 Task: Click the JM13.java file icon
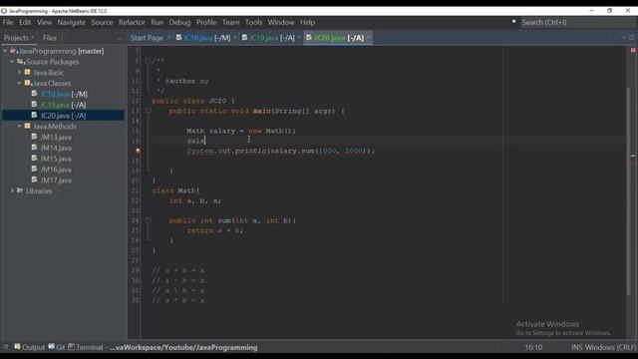(x=35, y=137)
